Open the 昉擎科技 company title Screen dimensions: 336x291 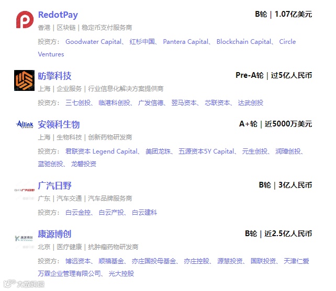[54, 76]
